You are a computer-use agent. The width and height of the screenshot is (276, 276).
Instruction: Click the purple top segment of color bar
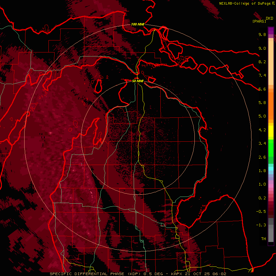coord(271,31)
